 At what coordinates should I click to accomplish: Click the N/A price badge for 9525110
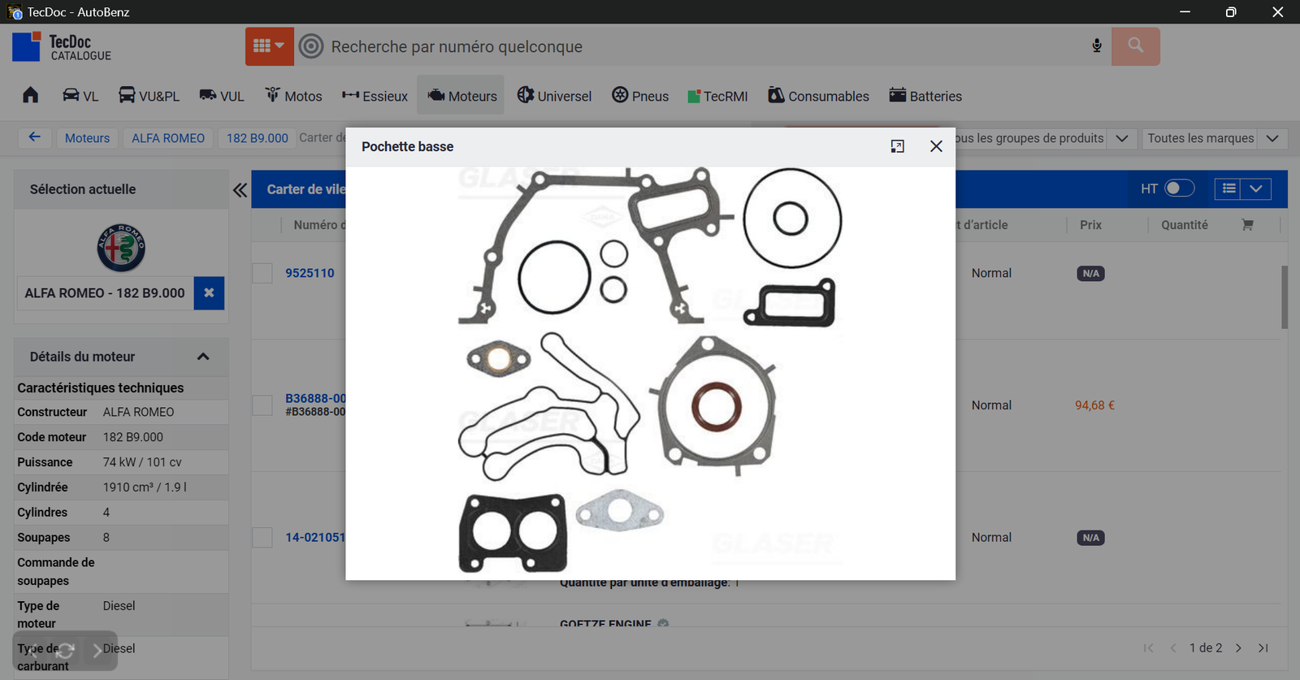point(1090,274)
